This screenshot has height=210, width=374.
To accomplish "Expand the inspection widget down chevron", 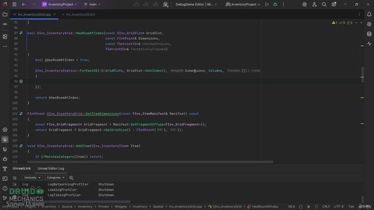I will click(361, 23).
